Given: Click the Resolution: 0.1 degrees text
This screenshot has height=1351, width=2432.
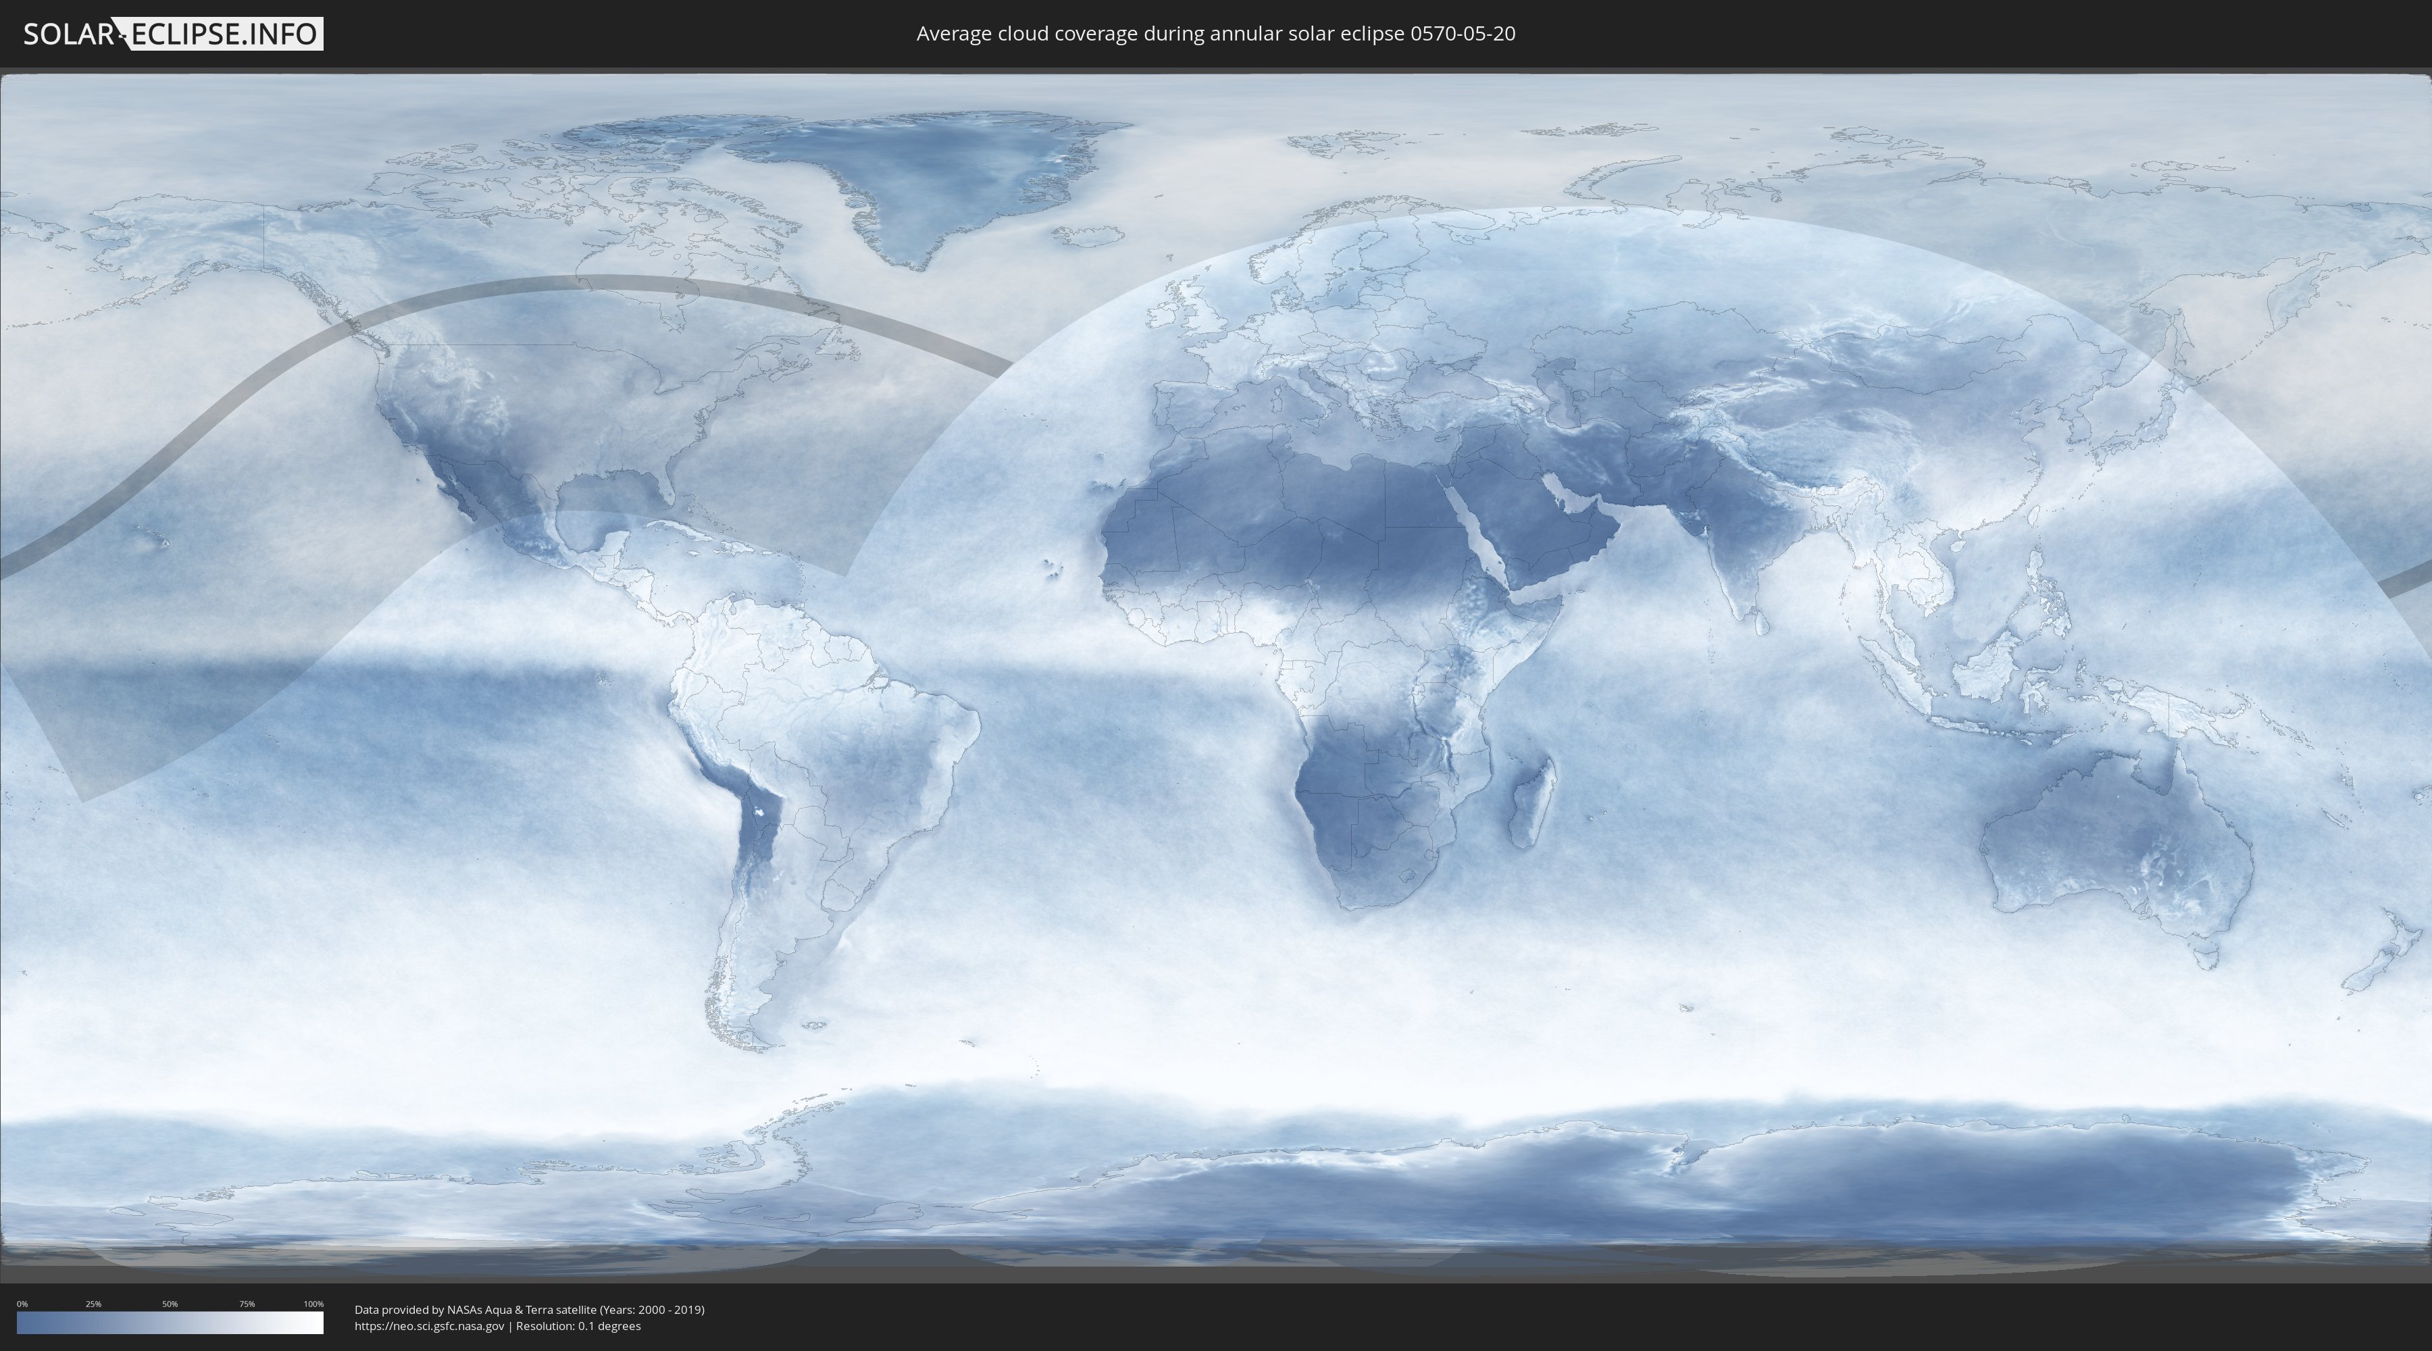Looking at the screenshot, I should [x=578, y=1325].
